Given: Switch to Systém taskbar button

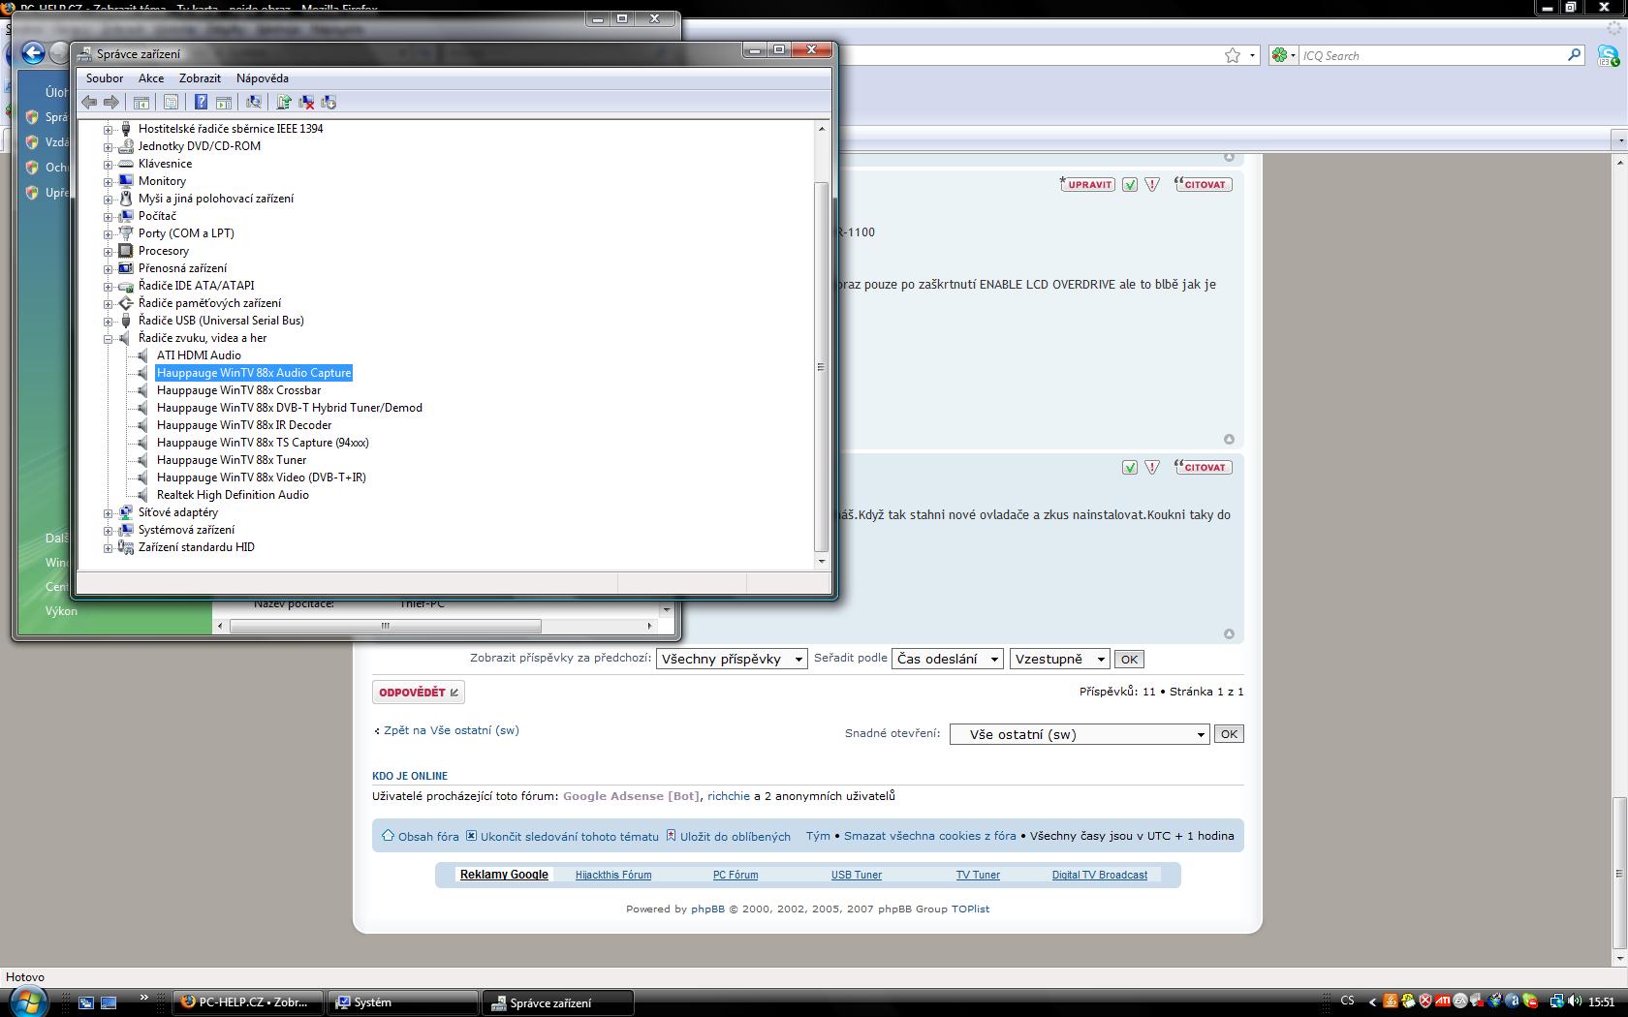Looking at the screenshot, I should (x=403, y=1002).
